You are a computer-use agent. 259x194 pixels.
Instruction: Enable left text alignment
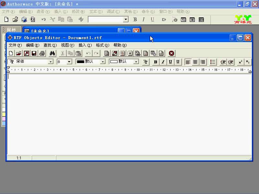click(188, 62)
